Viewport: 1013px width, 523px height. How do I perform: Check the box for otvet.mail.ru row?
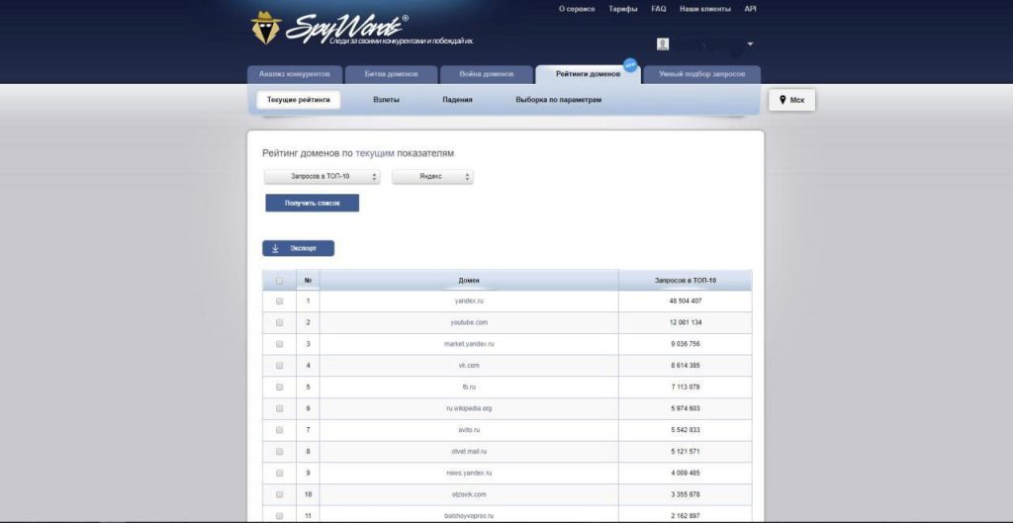pos(279,452)
